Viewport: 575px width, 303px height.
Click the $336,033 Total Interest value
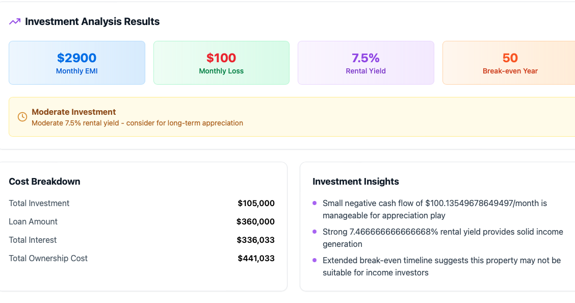click(x=255, y=240)
